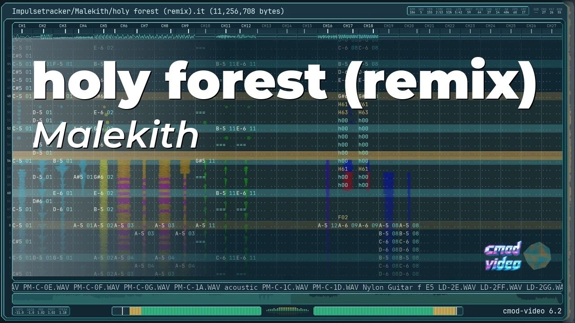Screen dimensions: 575x323
Task: Click the 'acoustic' sample name
Action: tap(241, 287)
